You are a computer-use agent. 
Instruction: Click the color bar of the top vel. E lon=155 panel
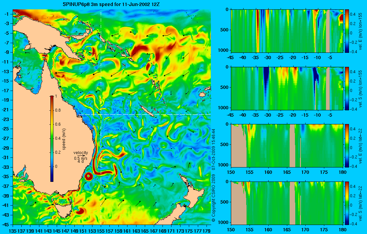(x=347, y=31)
